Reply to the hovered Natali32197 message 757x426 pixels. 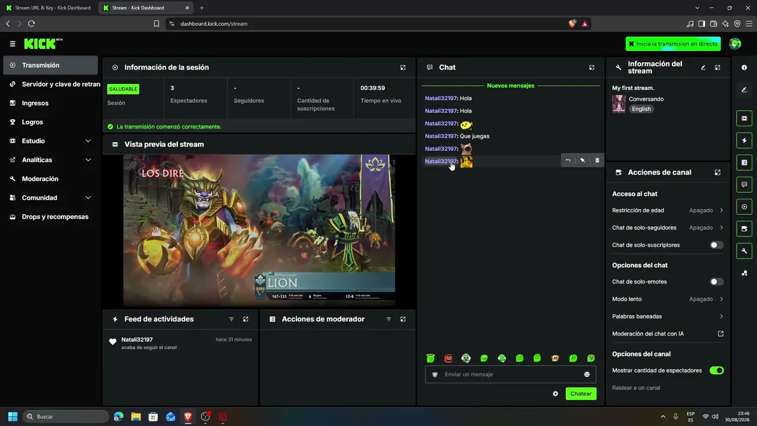pos(568,160)
